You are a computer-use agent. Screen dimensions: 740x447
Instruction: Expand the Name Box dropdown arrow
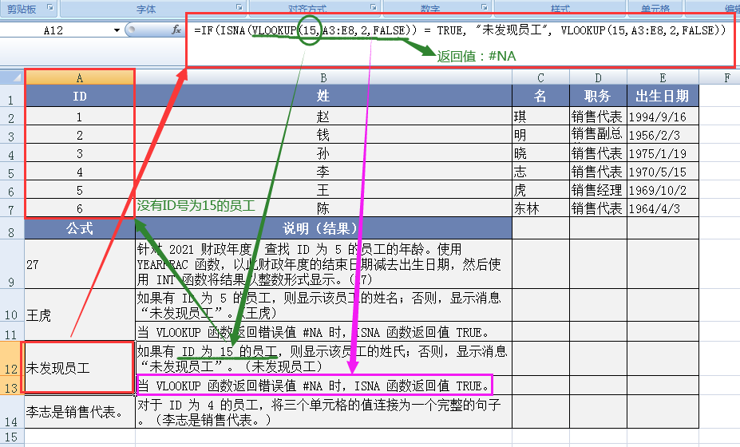tap(116, 30)
